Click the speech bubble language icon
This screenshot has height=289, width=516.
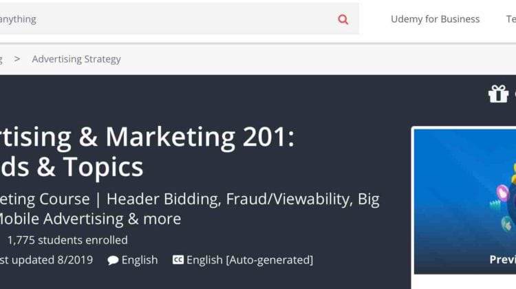tap(113, 260)
